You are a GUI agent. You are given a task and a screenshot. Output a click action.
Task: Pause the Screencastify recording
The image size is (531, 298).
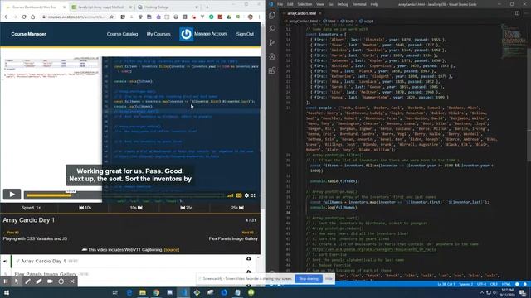coord(6,281)
